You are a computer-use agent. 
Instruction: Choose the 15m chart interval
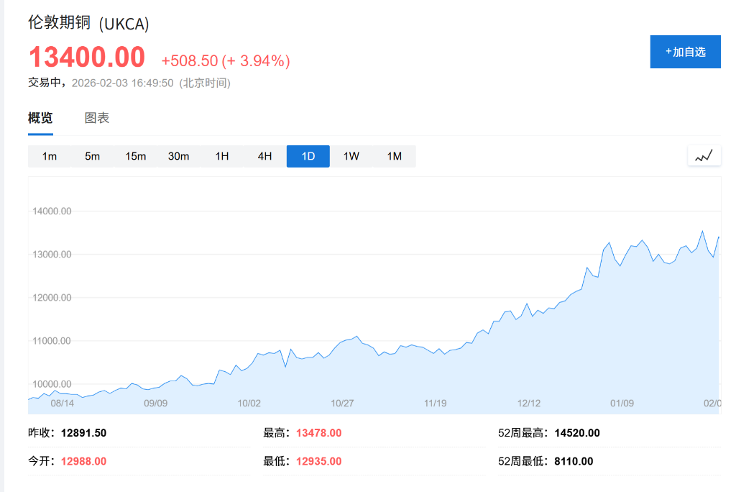pos(136,156)
